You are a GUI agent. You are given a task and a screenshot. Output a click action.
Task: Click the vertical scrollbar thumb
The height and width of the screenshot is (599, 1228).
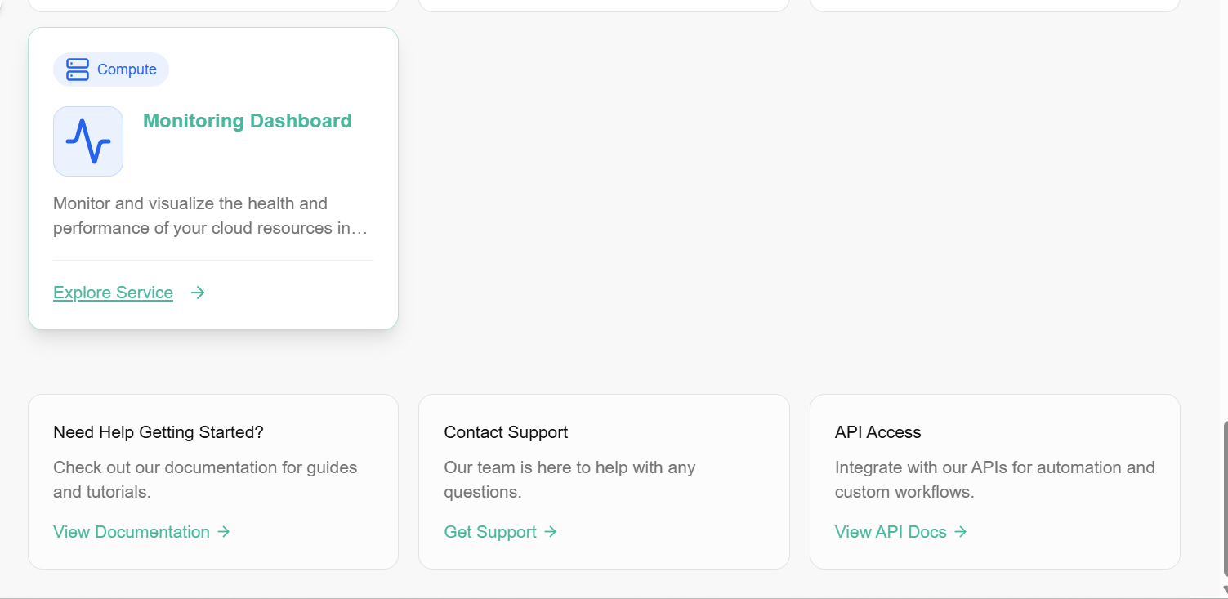pyautogui.click(x=1224, y=498)
